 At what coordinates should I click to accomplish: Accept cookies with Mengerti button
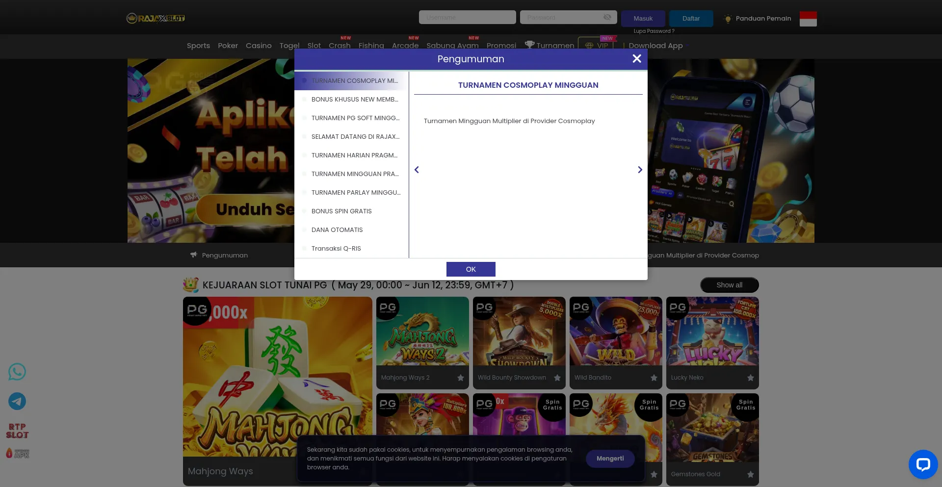(x=610, y=459)
